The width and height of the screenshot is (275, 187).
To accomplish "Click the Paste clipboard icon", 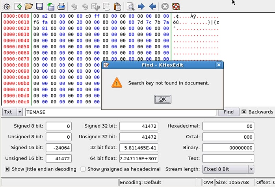I will pos(117,7).
